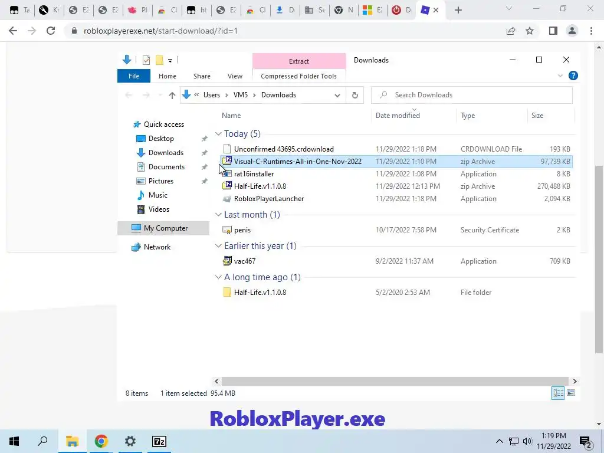Focus the Search Downloads field
Screen dimensions: 604x453
[471, 95]
